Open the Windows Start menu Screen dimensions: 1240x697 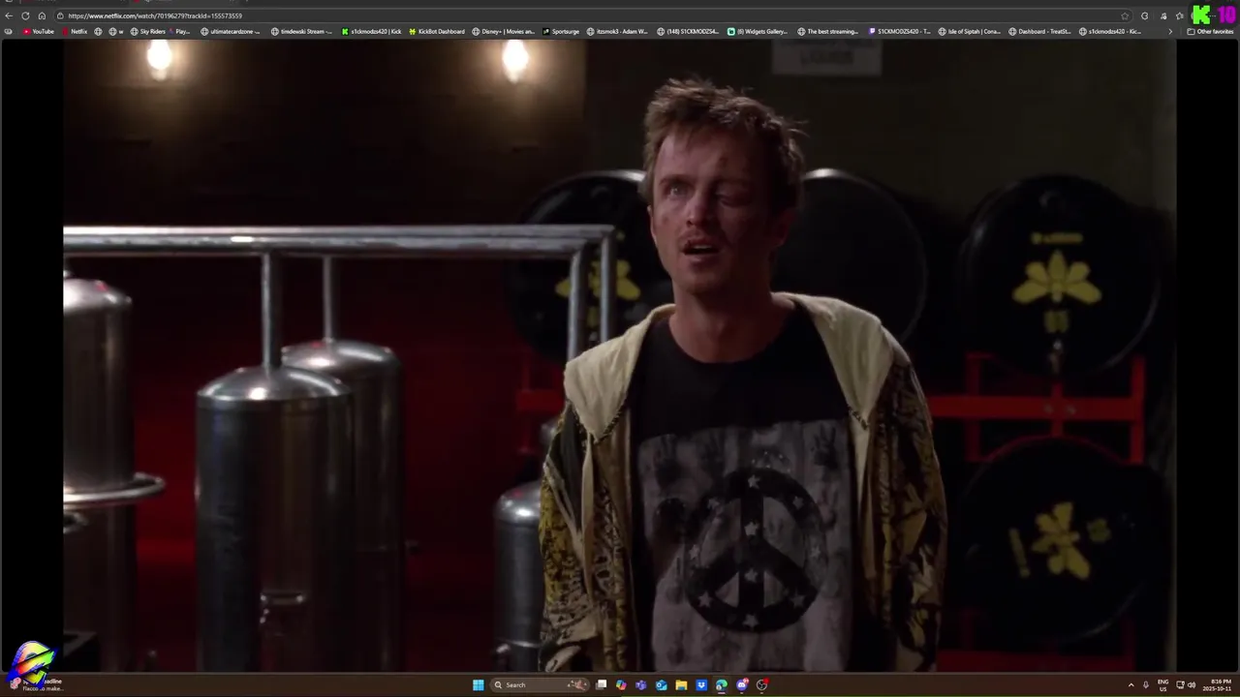click(x=478, y=684)
